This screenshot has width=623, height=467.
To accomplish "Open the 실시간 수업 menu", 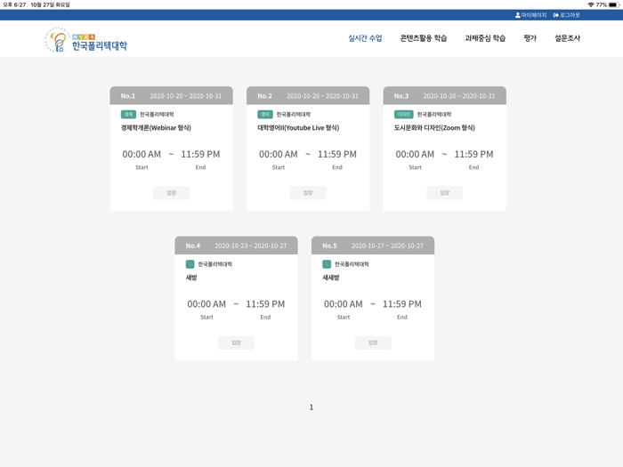I will [x=365, y=38].
